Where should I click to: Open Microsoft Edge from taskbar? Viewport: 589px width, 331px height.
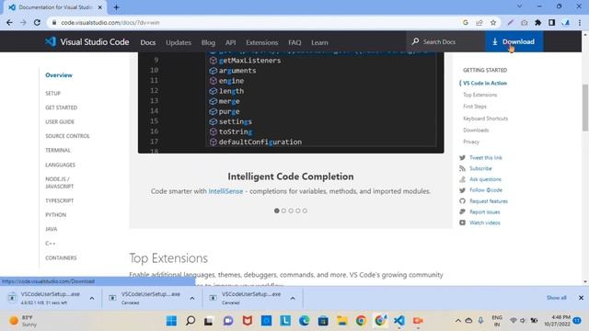point(304,321)
